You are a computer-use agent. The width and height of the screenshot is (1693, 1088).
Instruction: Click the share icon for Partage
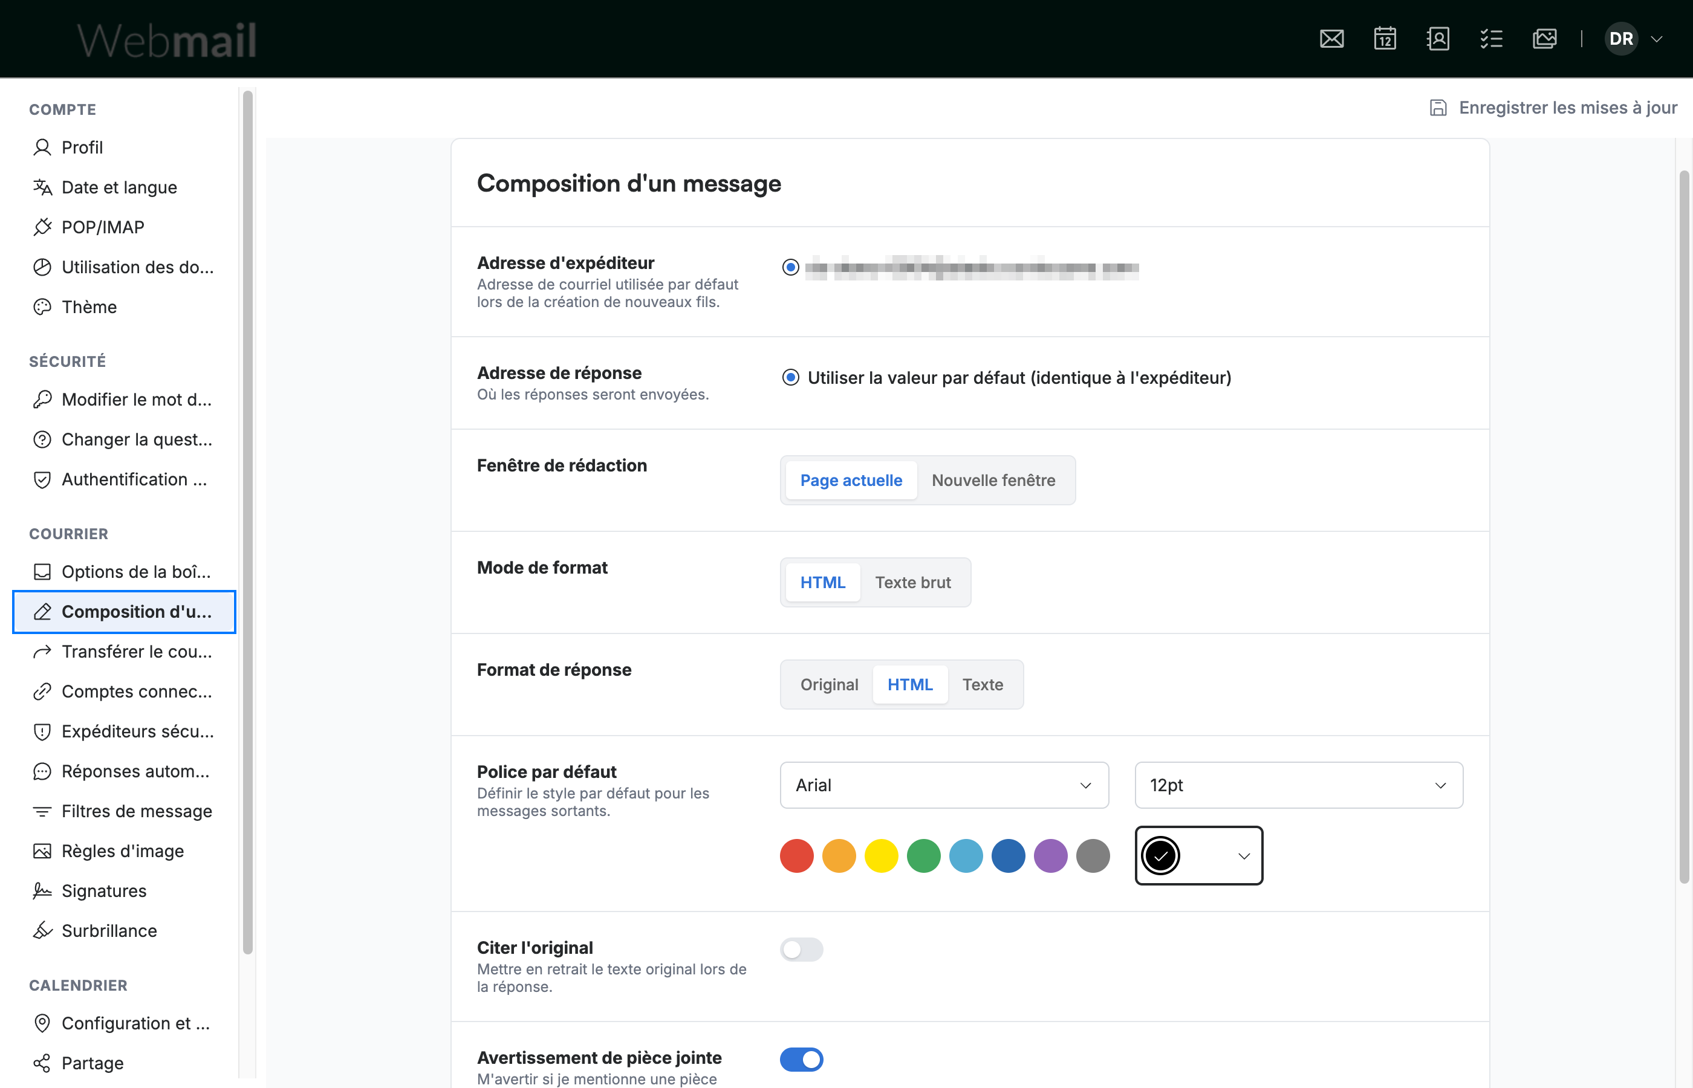(42, 1063)
